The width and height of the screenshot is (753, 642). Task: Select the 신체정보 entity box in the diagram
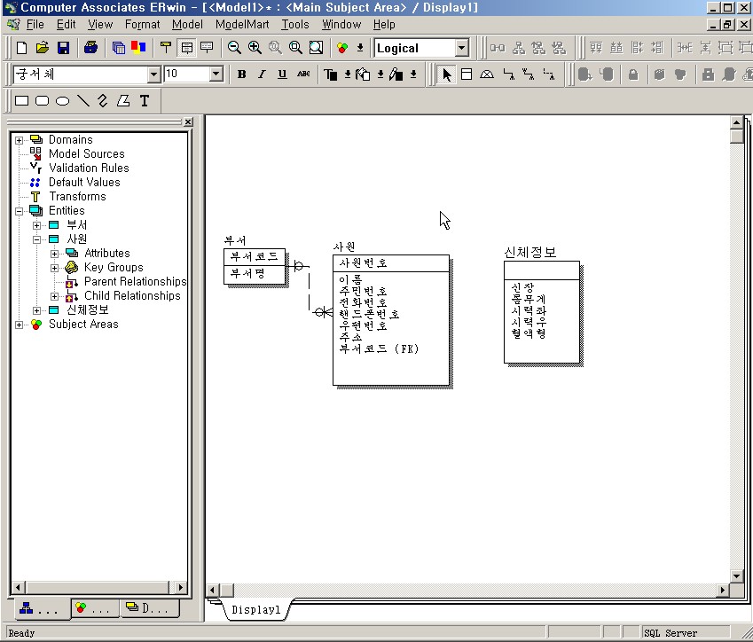[x=542, y=312]
